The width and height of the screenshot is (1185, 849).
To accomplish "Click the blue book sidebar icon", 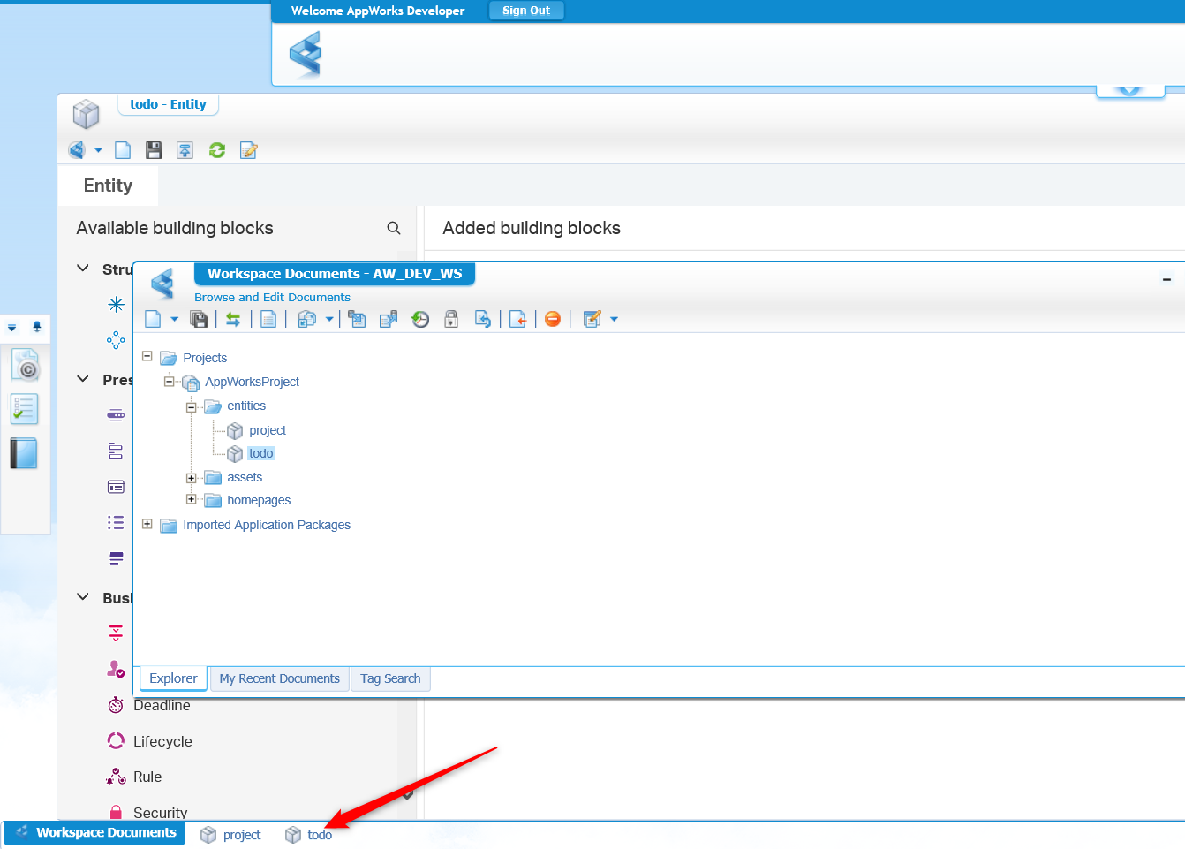I will point(24,453).
